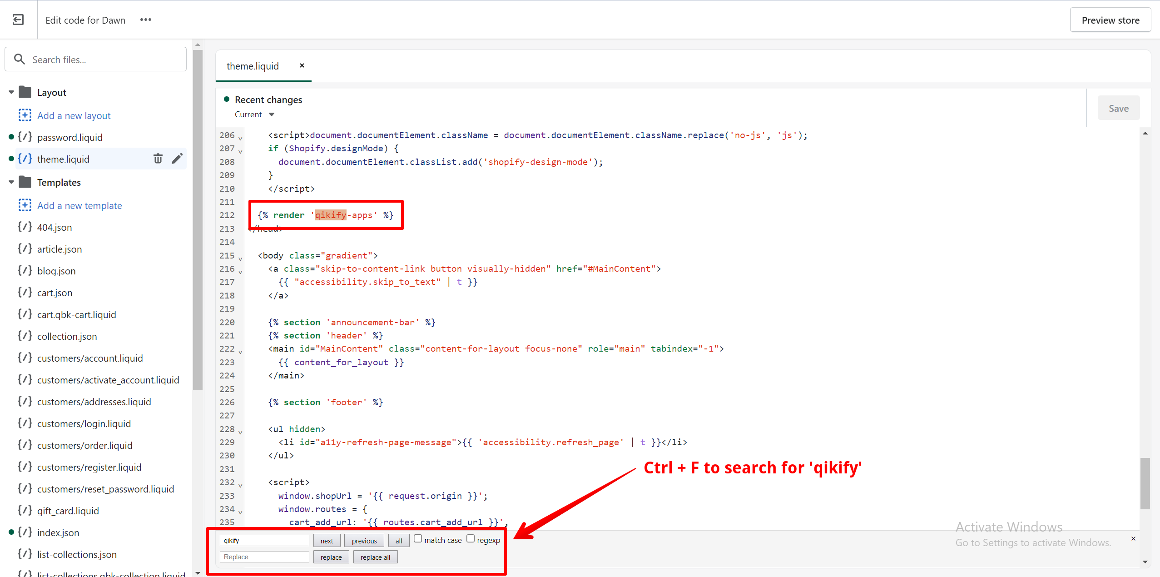Click the replace all button
Viewport: 1160px width, 577px height.
point(375,557)
